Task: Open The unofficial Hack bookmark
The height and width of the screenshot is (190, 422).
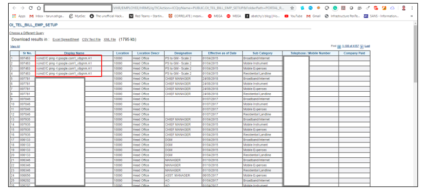Action: coord(107,16)
